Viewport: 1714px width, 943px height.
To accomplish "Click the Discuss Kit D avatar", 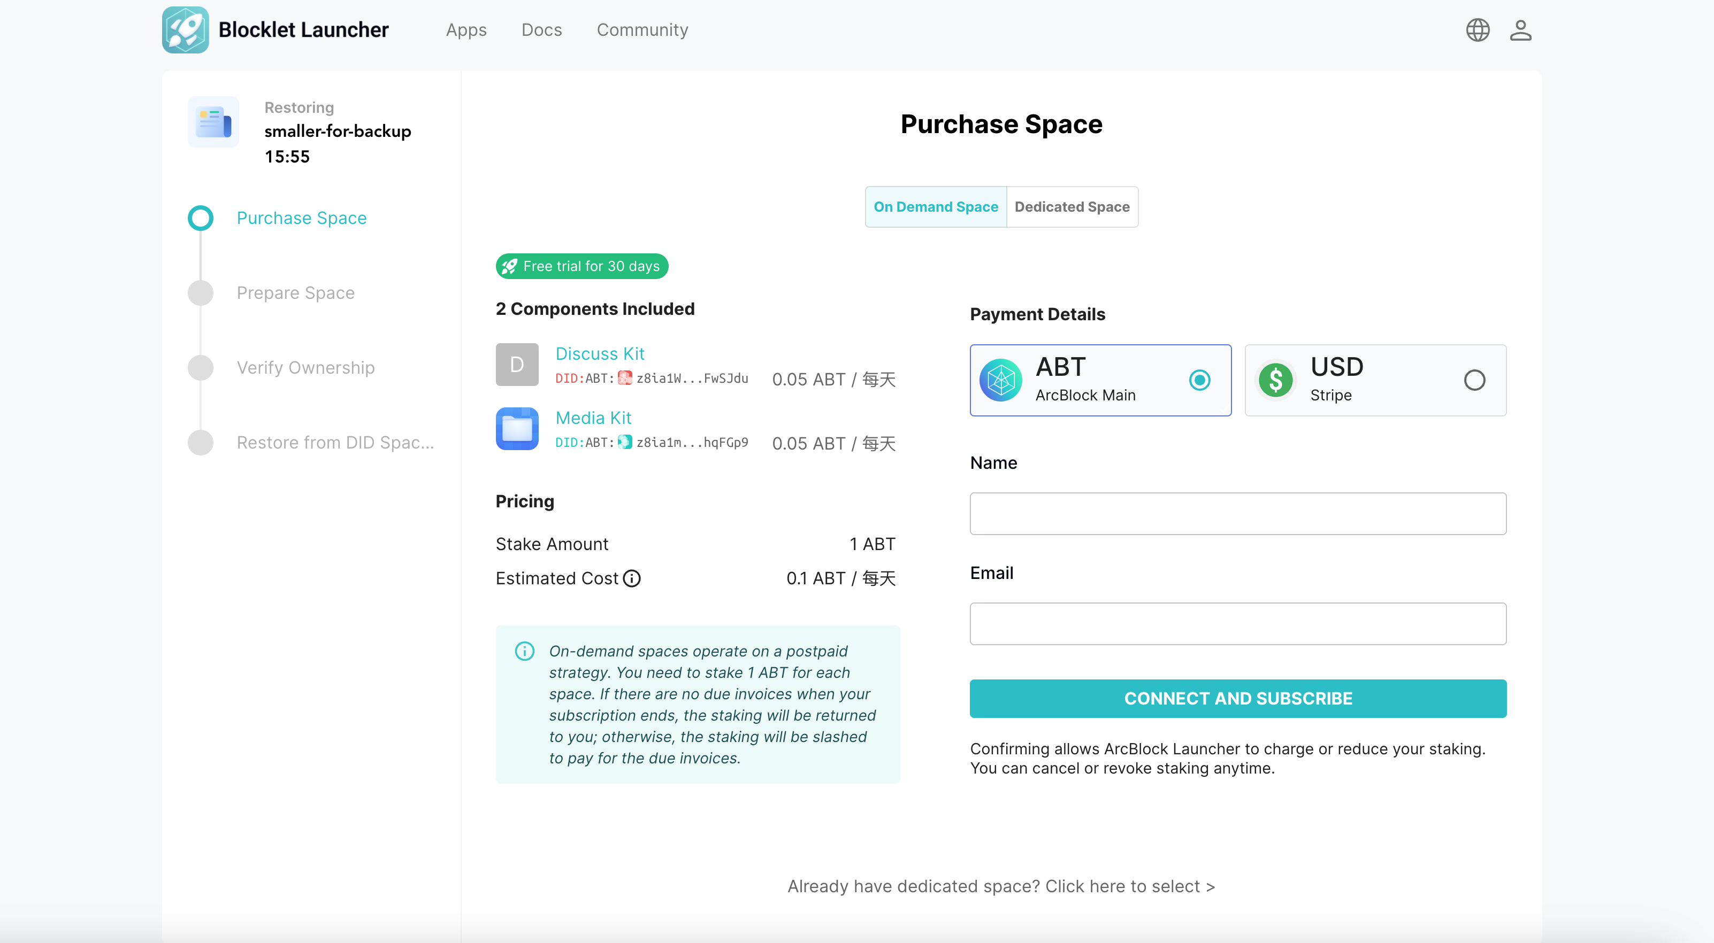I will point(517,365).
